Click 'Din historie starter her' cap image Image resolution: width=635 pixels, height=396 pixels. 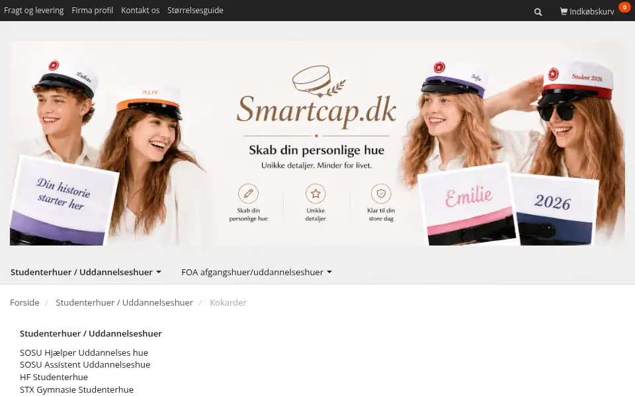63,201
